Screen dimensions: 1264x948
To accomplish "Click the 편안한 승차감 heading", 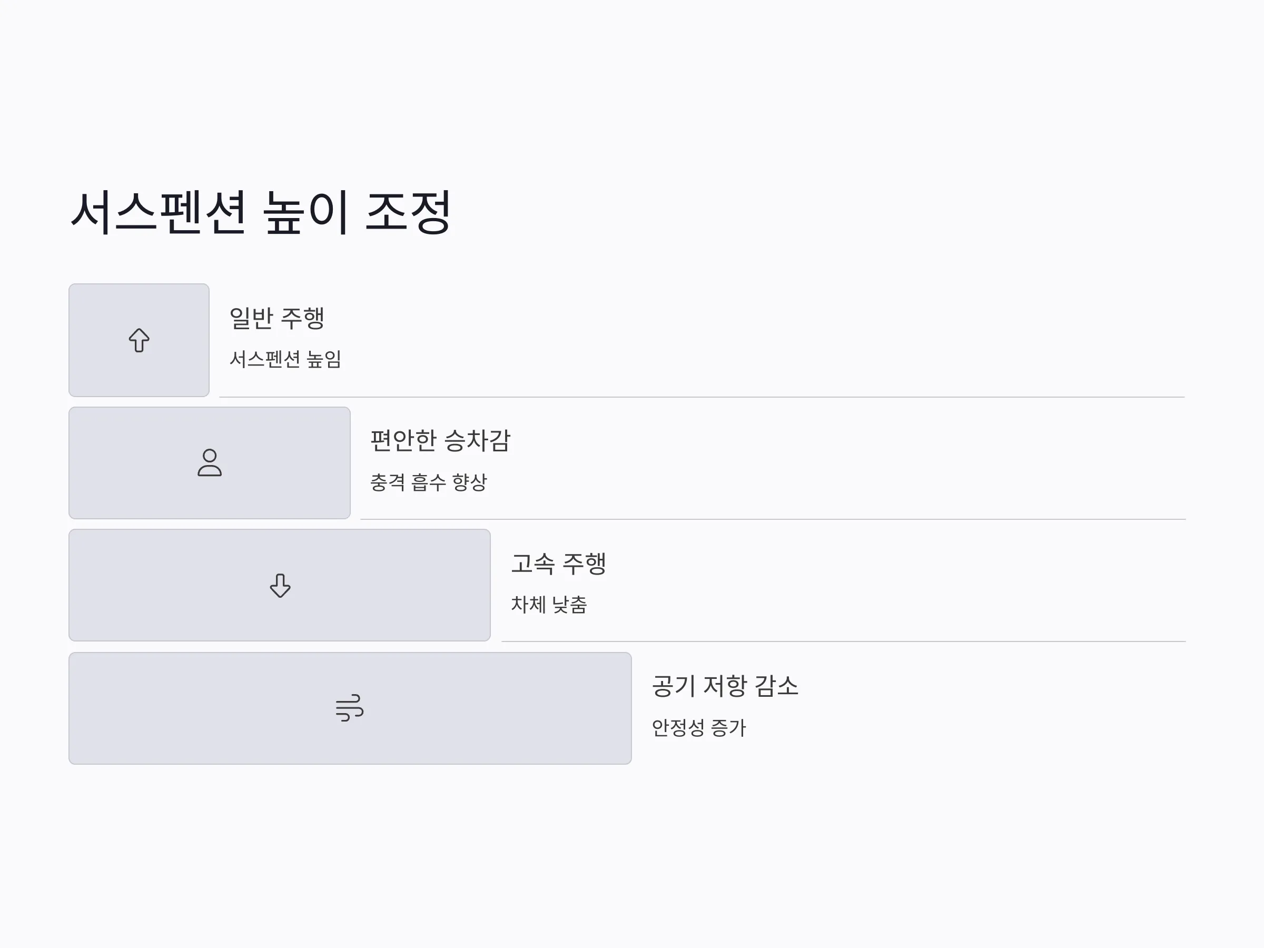I will [x=440, y=441].
